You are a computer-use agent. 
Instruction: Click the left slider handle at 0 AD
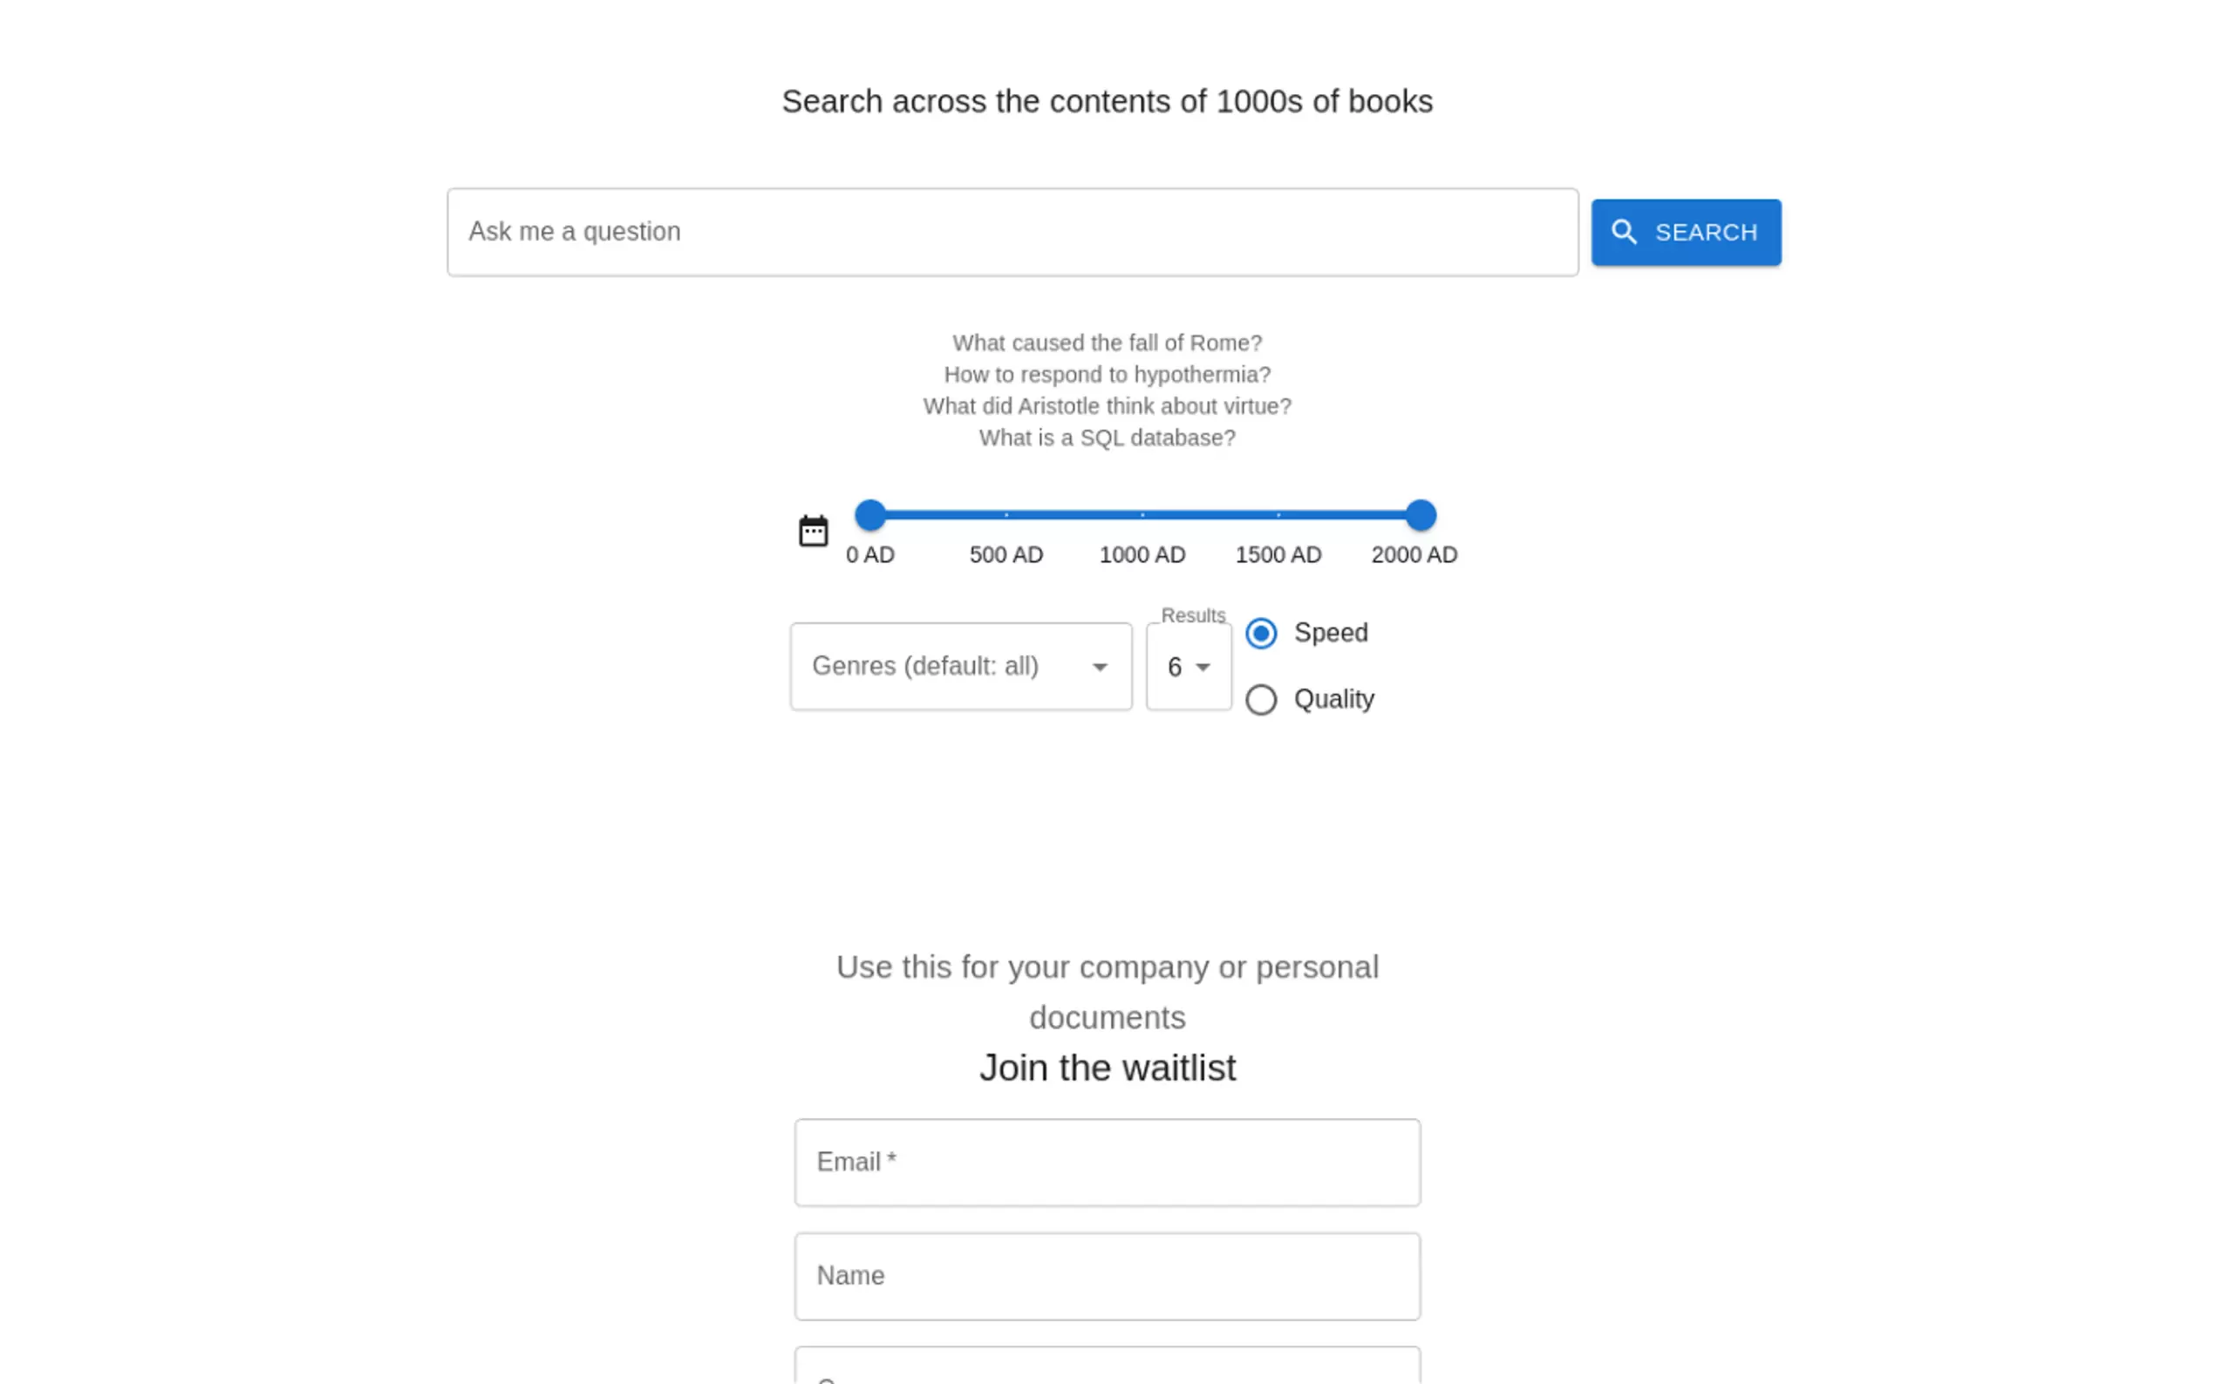tap(870, 515)
